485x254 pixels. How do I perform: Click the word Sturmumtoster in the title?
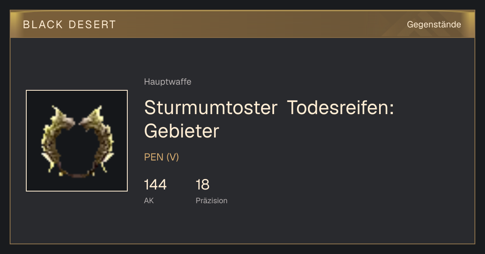(x=211, y=108)
